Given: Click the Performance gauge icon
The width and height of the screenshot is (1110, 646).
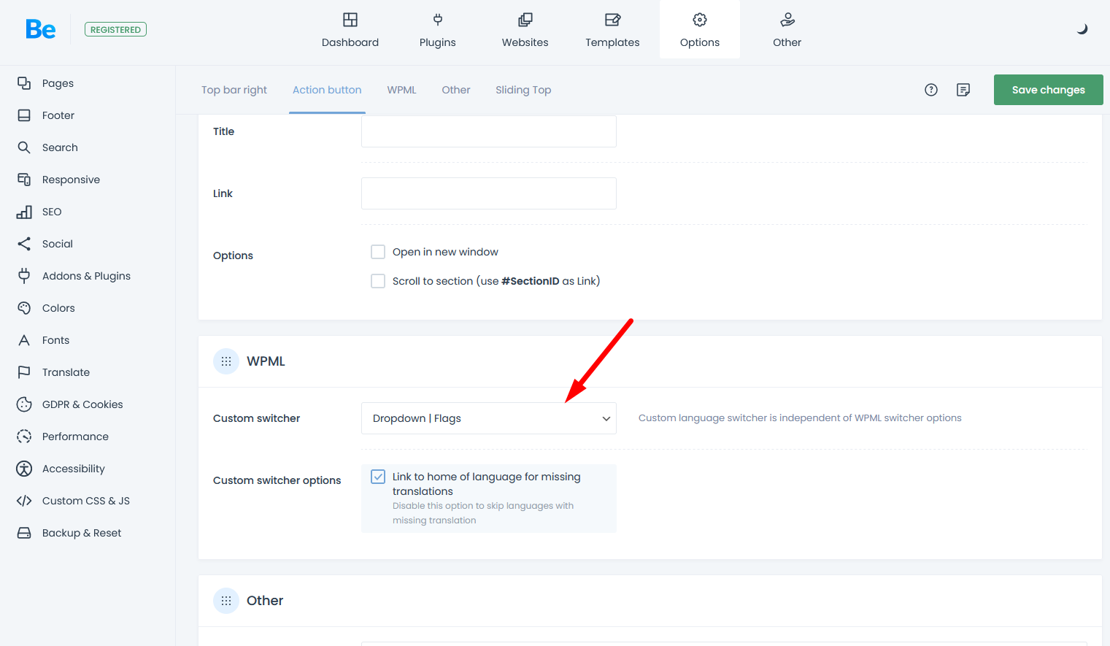Looking at the screenshot, I should point(24,437).
